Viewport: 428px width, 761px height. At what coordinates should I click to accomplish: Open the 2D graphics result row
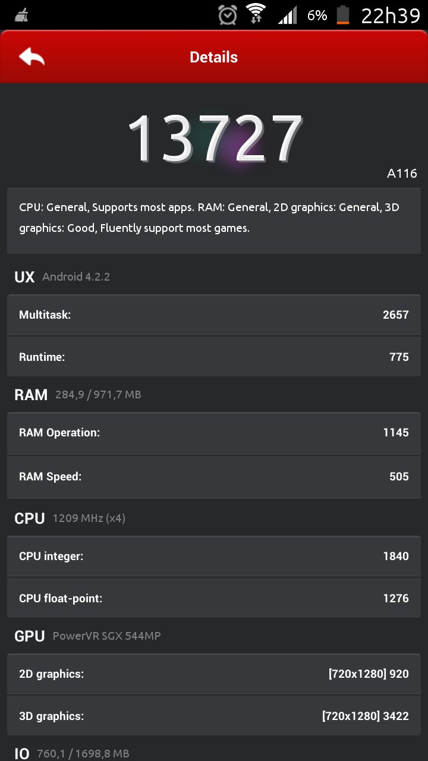tap(214, 674)
